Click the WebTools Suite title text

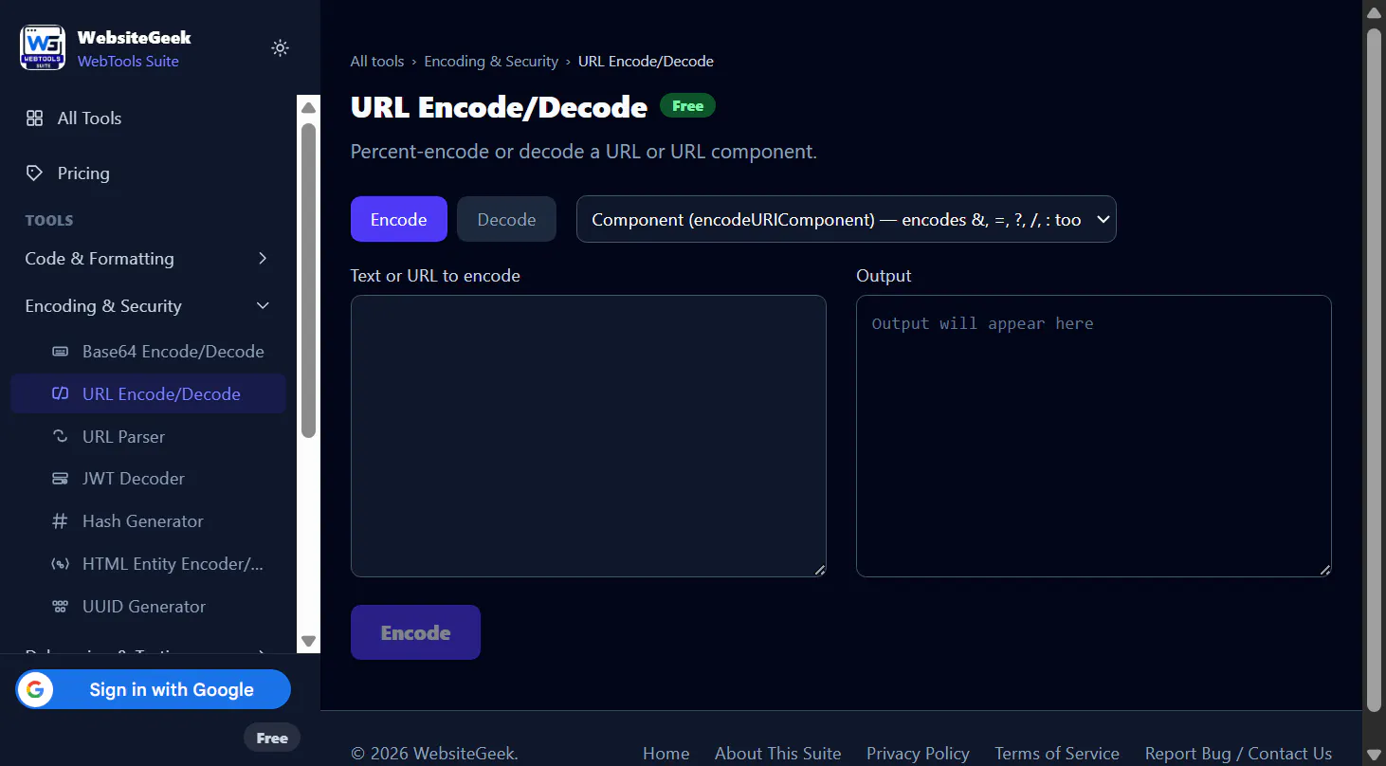(128, 61)
